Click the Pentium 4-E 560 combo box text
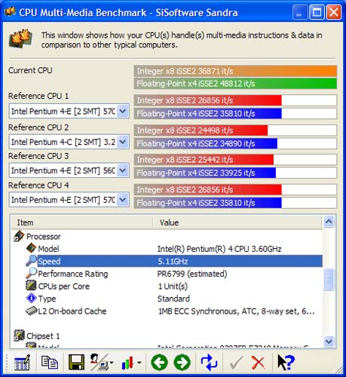The width and height of the screenshot is (346, 377). pyautogui.click(x=63, y=170)
